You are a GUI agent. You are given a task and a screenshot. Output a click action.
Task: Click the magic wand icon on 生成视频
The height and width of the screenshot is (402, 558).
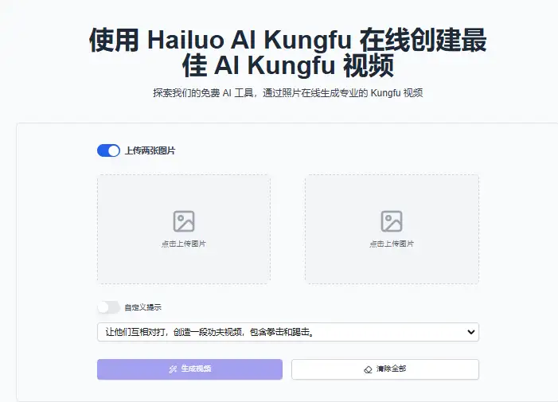[x=173, y=369]
